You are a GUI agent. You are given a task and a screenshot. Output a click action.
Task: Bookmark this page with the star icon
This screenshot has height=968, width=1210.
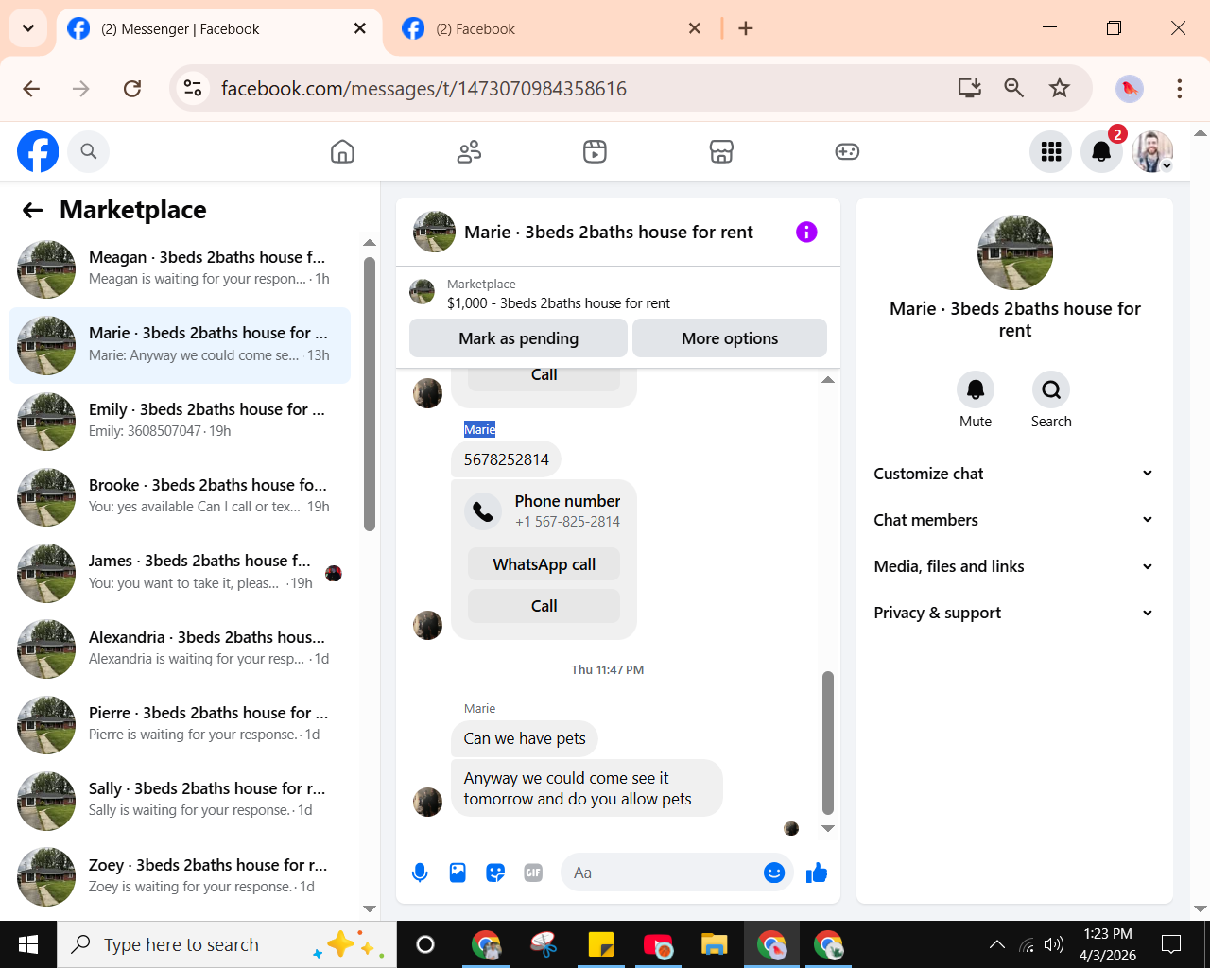(1060, 88)
